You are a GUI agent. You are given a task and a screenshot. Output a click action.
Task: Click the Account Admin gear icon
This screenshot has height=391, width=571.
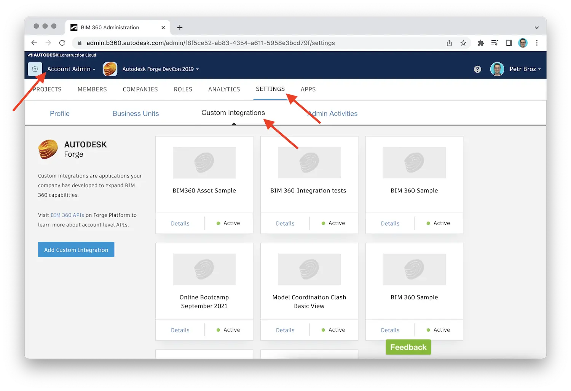[x=35, y=69]
